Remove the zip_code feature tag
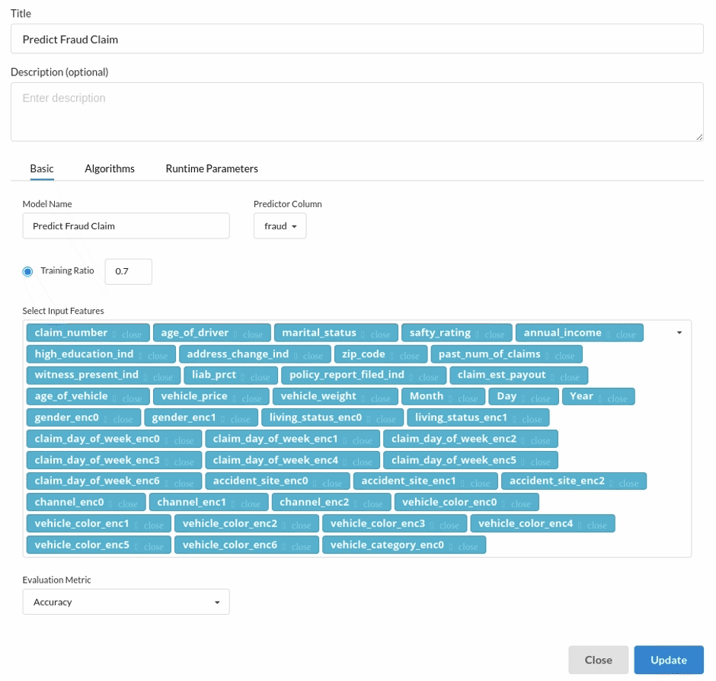The width and height of the screenshot is (716, 681). [409, 356]
